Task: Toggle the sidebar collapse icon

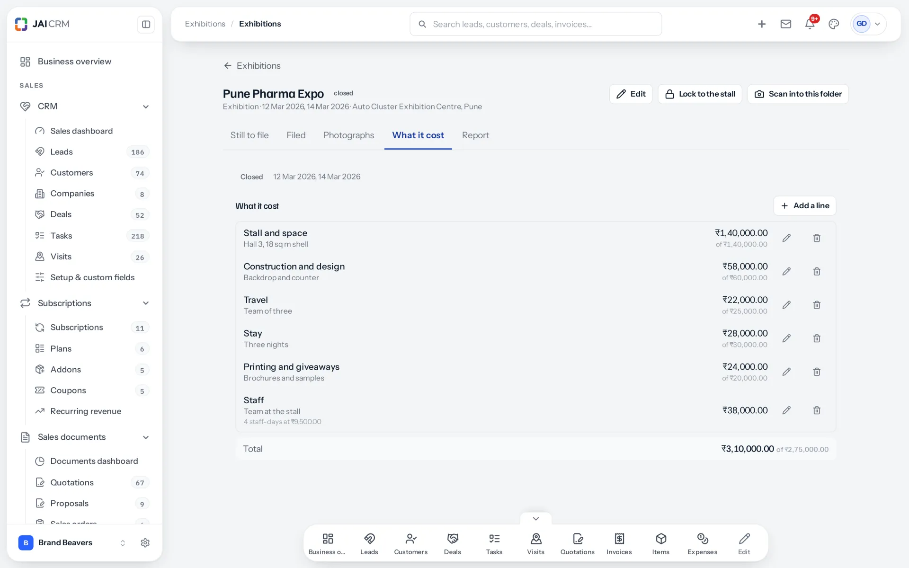Action: (146, 24)
